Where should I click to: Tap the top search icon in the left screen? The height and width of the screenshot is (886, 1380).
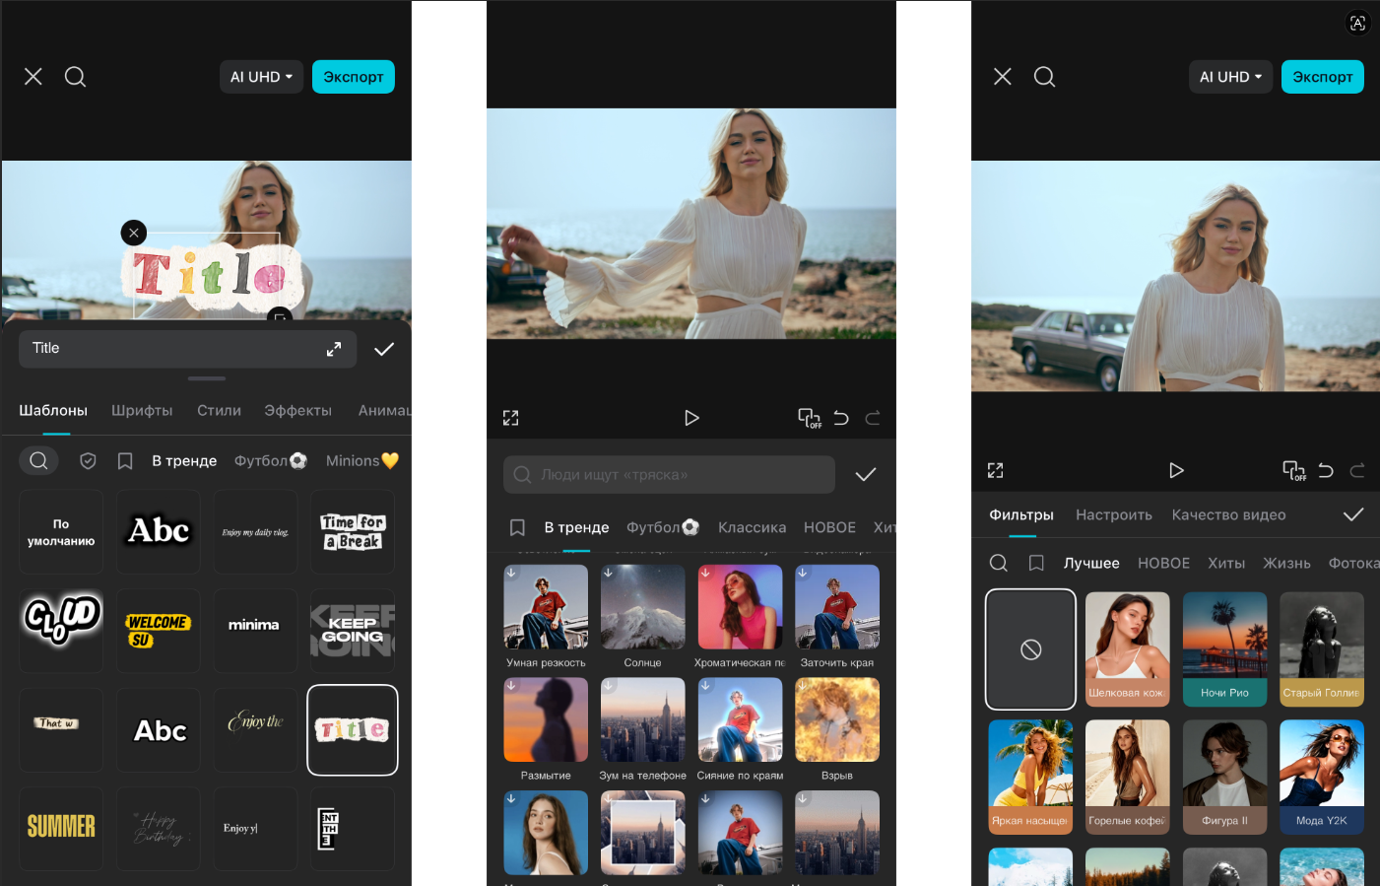click(75, 77)
